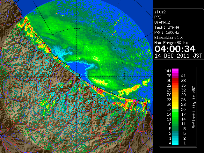Click the bright green 14-17 legend swatch

tap(175, 114)
